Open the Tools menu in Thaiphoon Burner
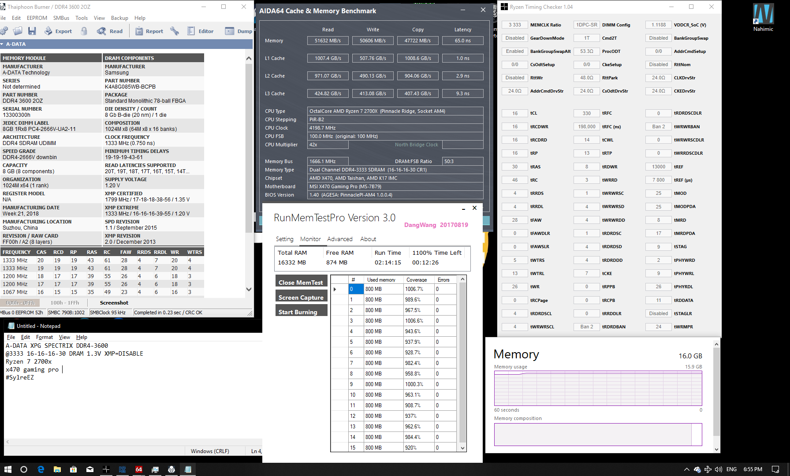This screenshot has width=790, height=476. (x=82, y=18)
